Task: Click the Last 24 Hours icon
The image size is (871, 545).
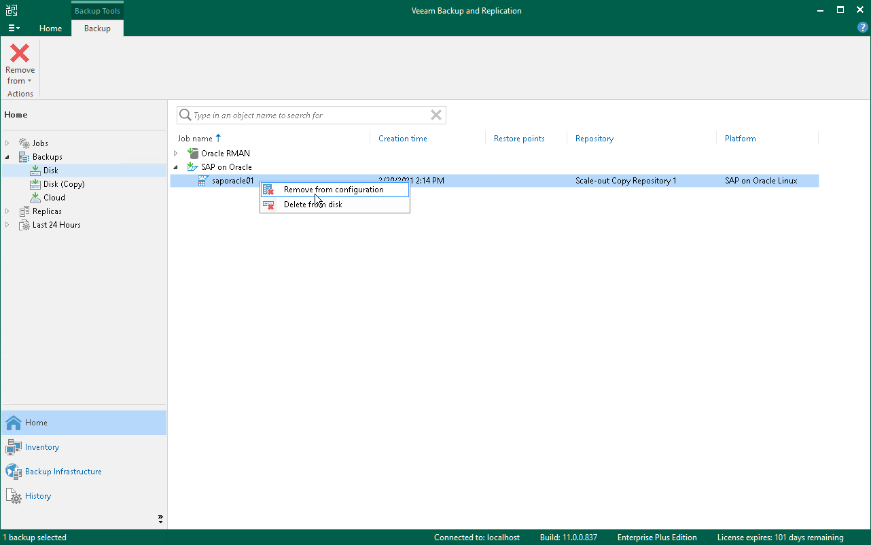Action: coord(24,225)
